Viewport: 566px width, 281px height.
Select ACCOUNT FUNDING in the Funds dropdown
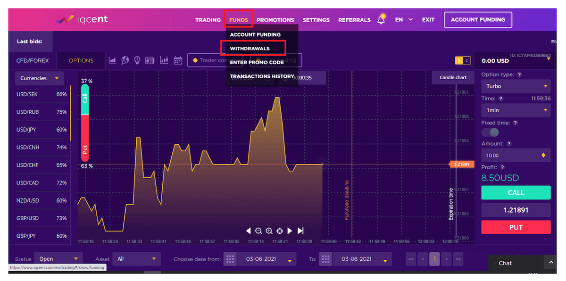point(255,34)
